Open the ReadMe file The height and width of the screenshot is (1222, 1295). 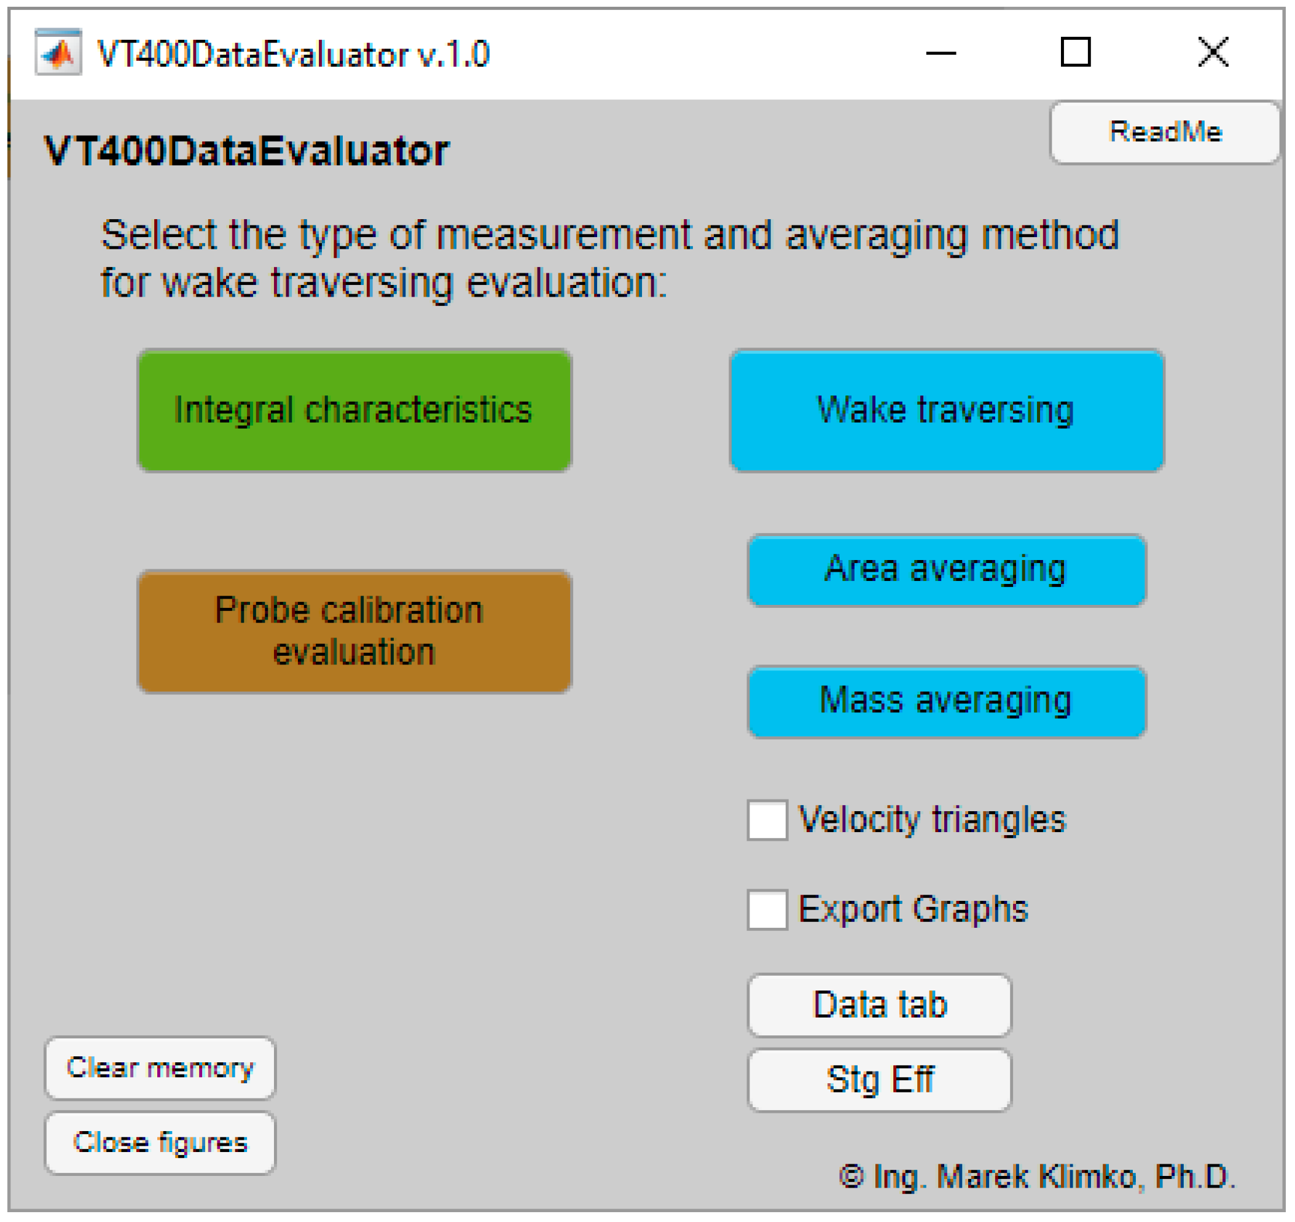1164,132
